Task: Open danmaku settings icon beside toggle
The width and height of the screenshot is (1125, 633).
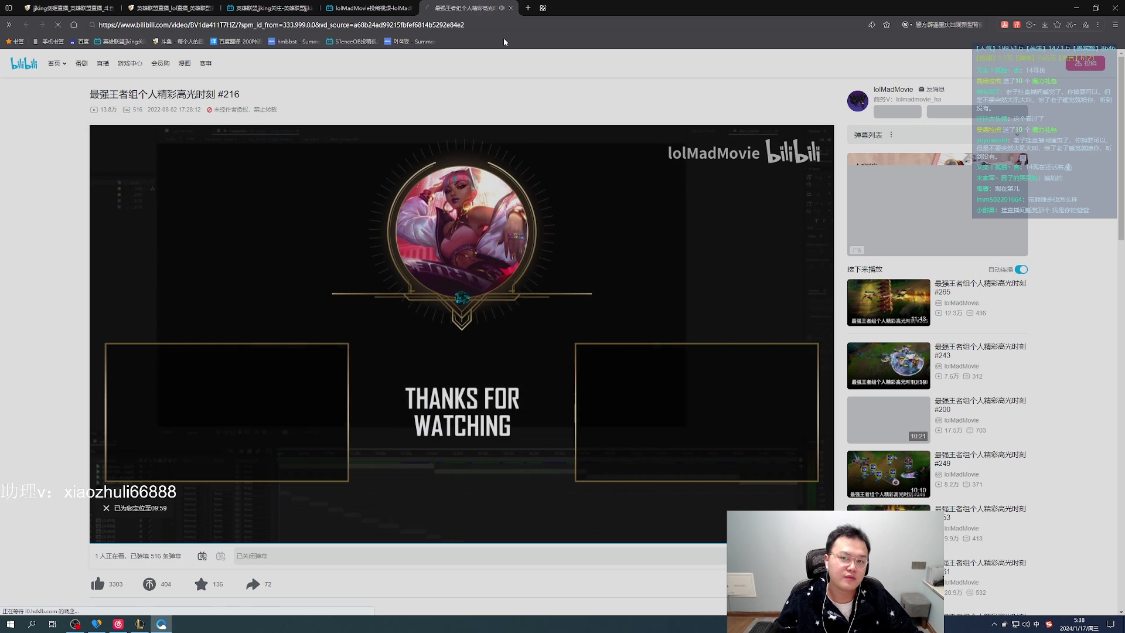Action: pyautogui.click(x=221, y=556)
